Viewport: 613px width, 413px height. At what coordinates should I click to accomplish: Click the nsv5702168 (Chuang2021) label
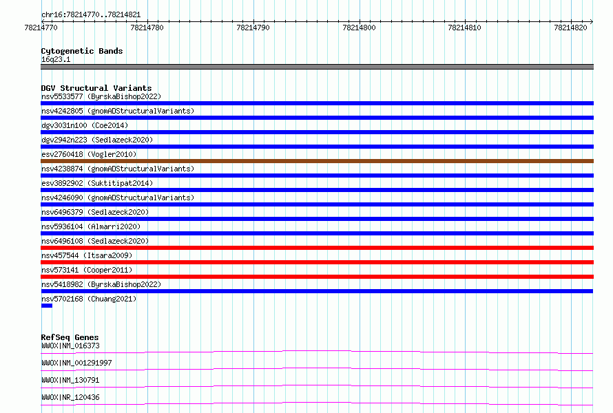(89, 299)
